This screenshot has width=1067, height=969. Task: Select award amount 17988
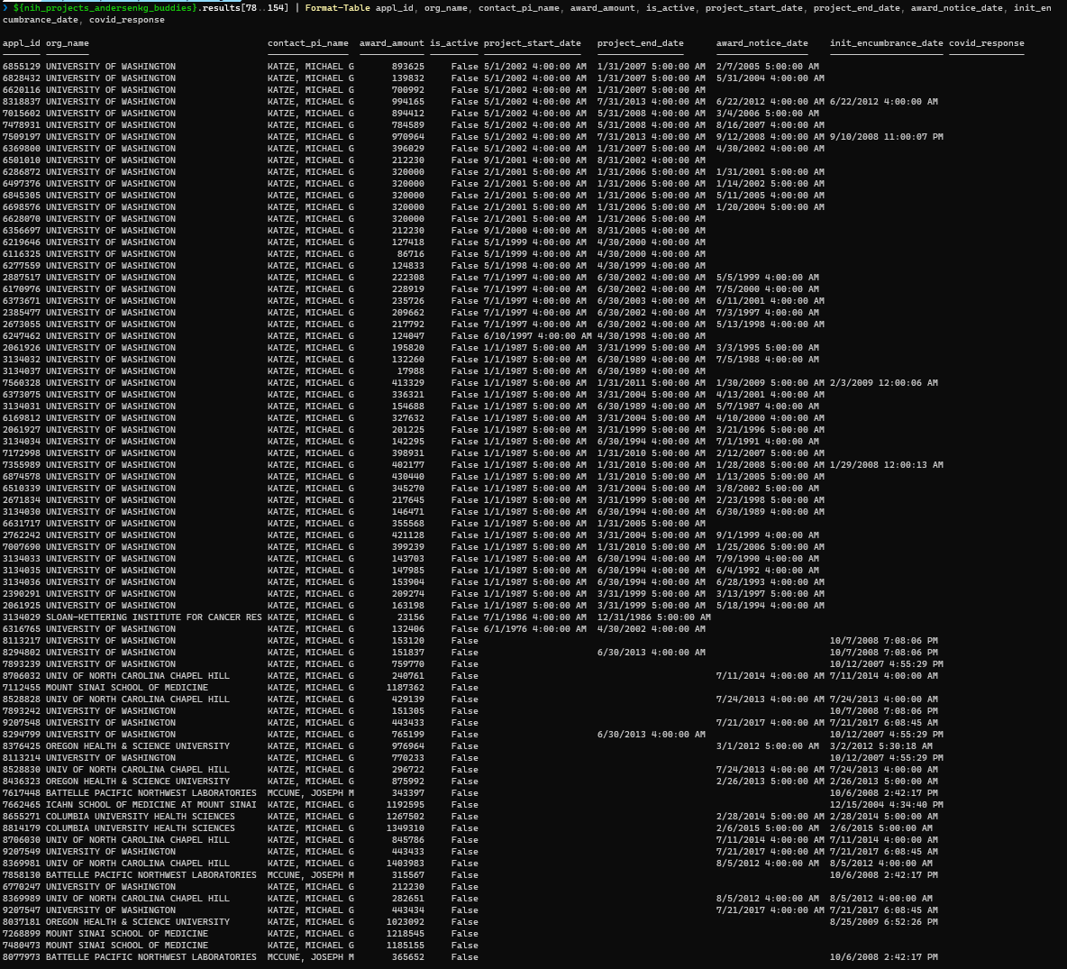[410, 371]
